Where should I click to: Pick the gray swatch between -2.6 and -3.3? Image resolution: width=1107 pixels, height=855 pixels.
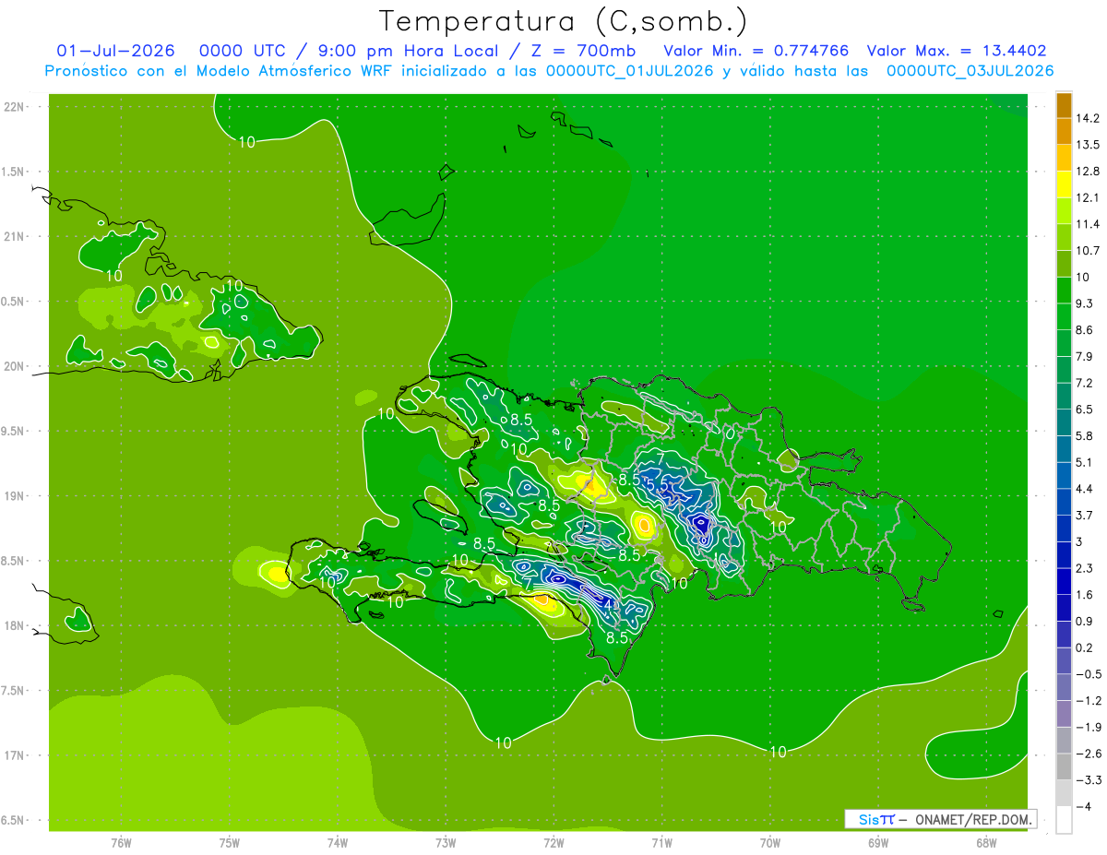(1064, 766)
